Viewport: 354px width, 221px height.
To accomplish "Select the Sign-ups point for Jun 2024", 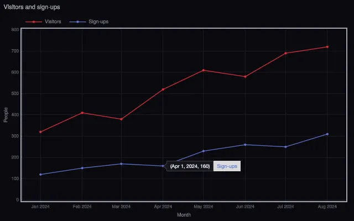I will click(245, 145).
